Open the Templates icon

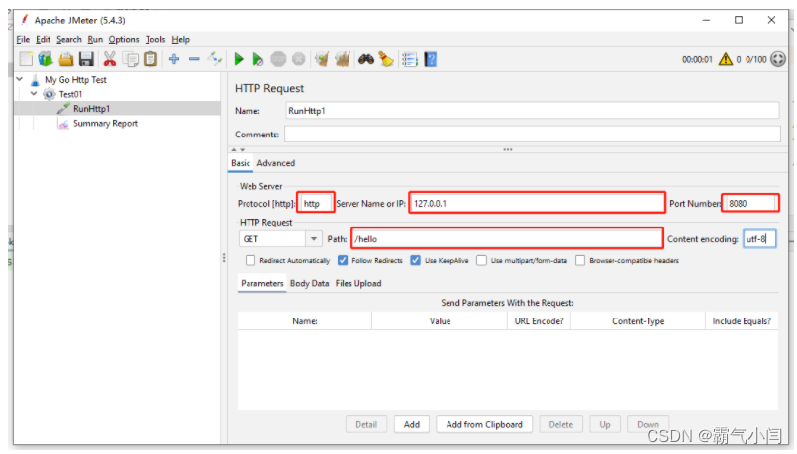(x=46, y=60)
